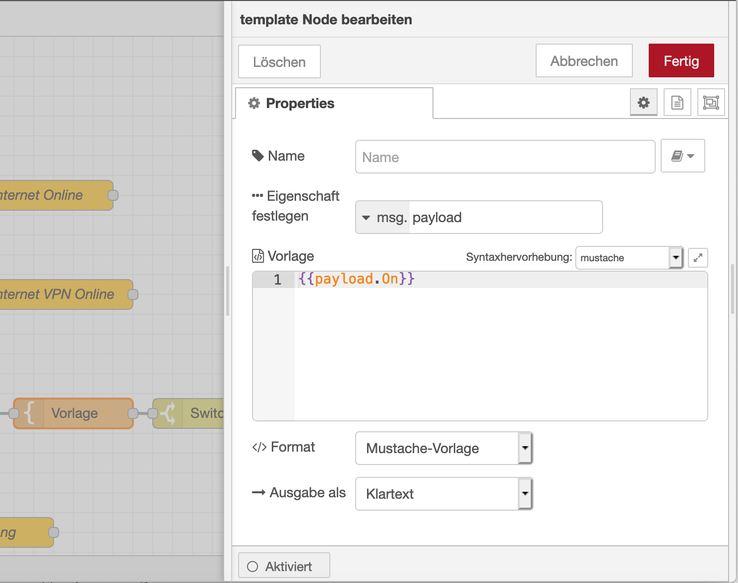Open node appearance settings icon
738x583 pixels.
coord(711,103)
